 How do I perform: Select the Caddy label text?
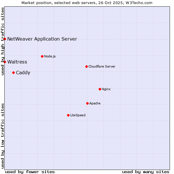click(23, 72)
